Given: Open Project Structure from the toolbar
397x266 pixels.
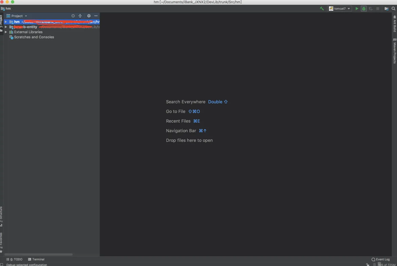Looking at the screenshot, I should coord(386,8).
